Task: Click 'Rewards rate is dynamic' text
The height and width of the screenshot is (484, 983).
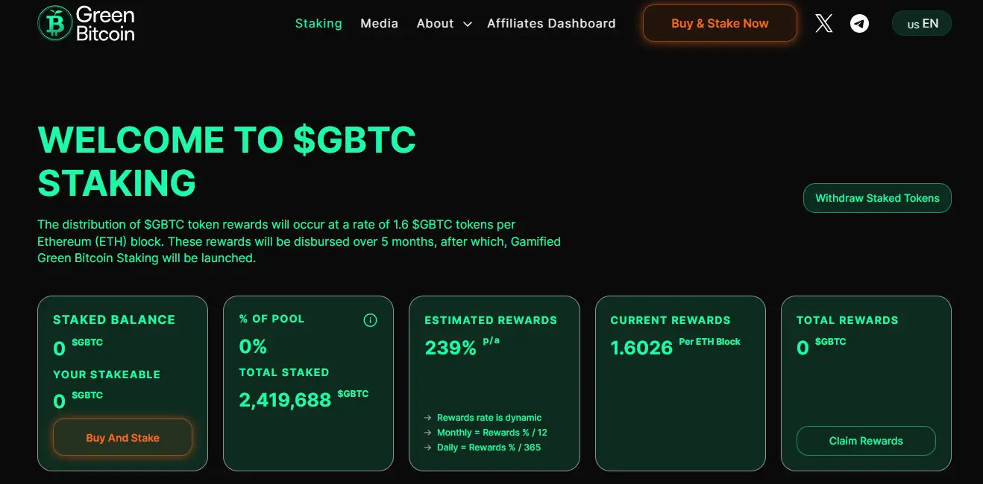Action: [x=489, y=418]
